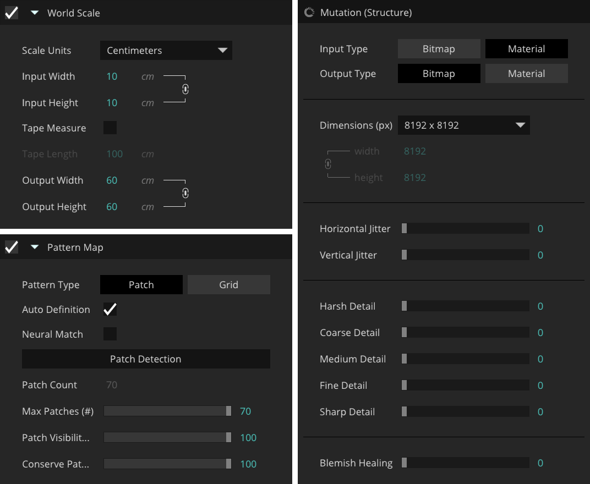Open the Scale Units Centimeters dropdown
Screen dimensions: 590x484
tap(166, 51)
